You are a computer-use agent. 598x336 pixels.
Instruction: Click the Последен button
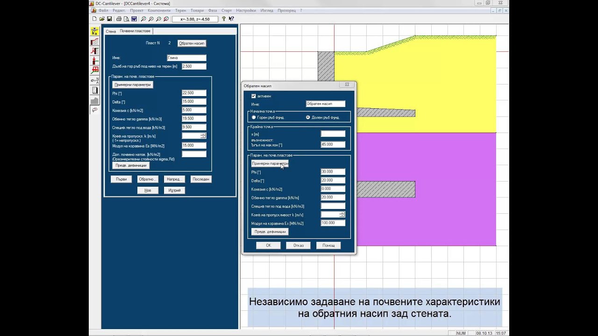click(x=201, y=179)
